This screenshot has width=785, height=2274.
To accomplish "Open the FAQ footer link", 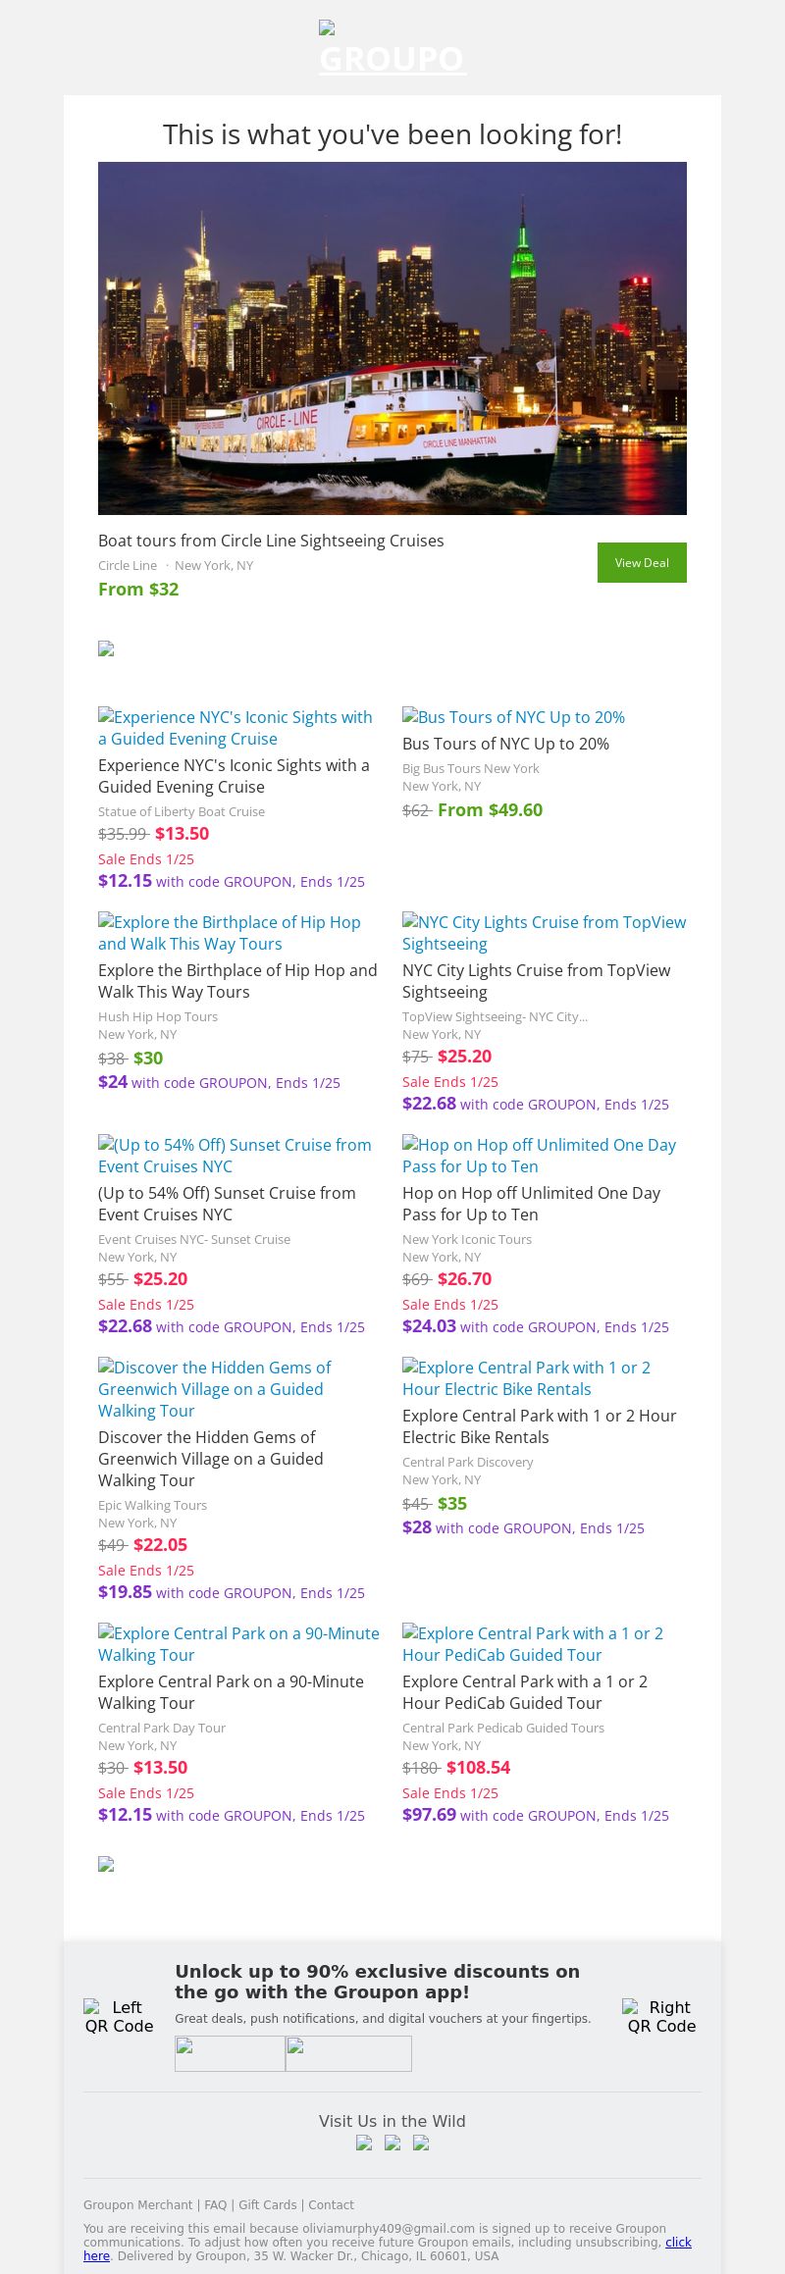I will (x=215, y=2204).
